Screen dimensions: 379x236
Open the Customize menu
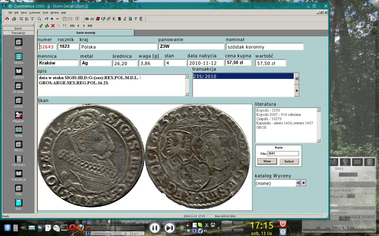click(x=35, y=13)
